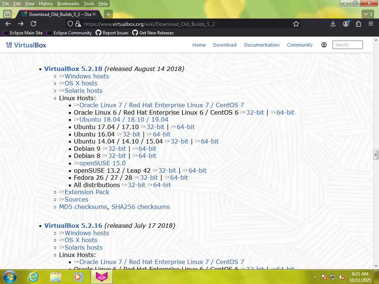Click the vertical scrollbar thumb

[x=376, y=155]
